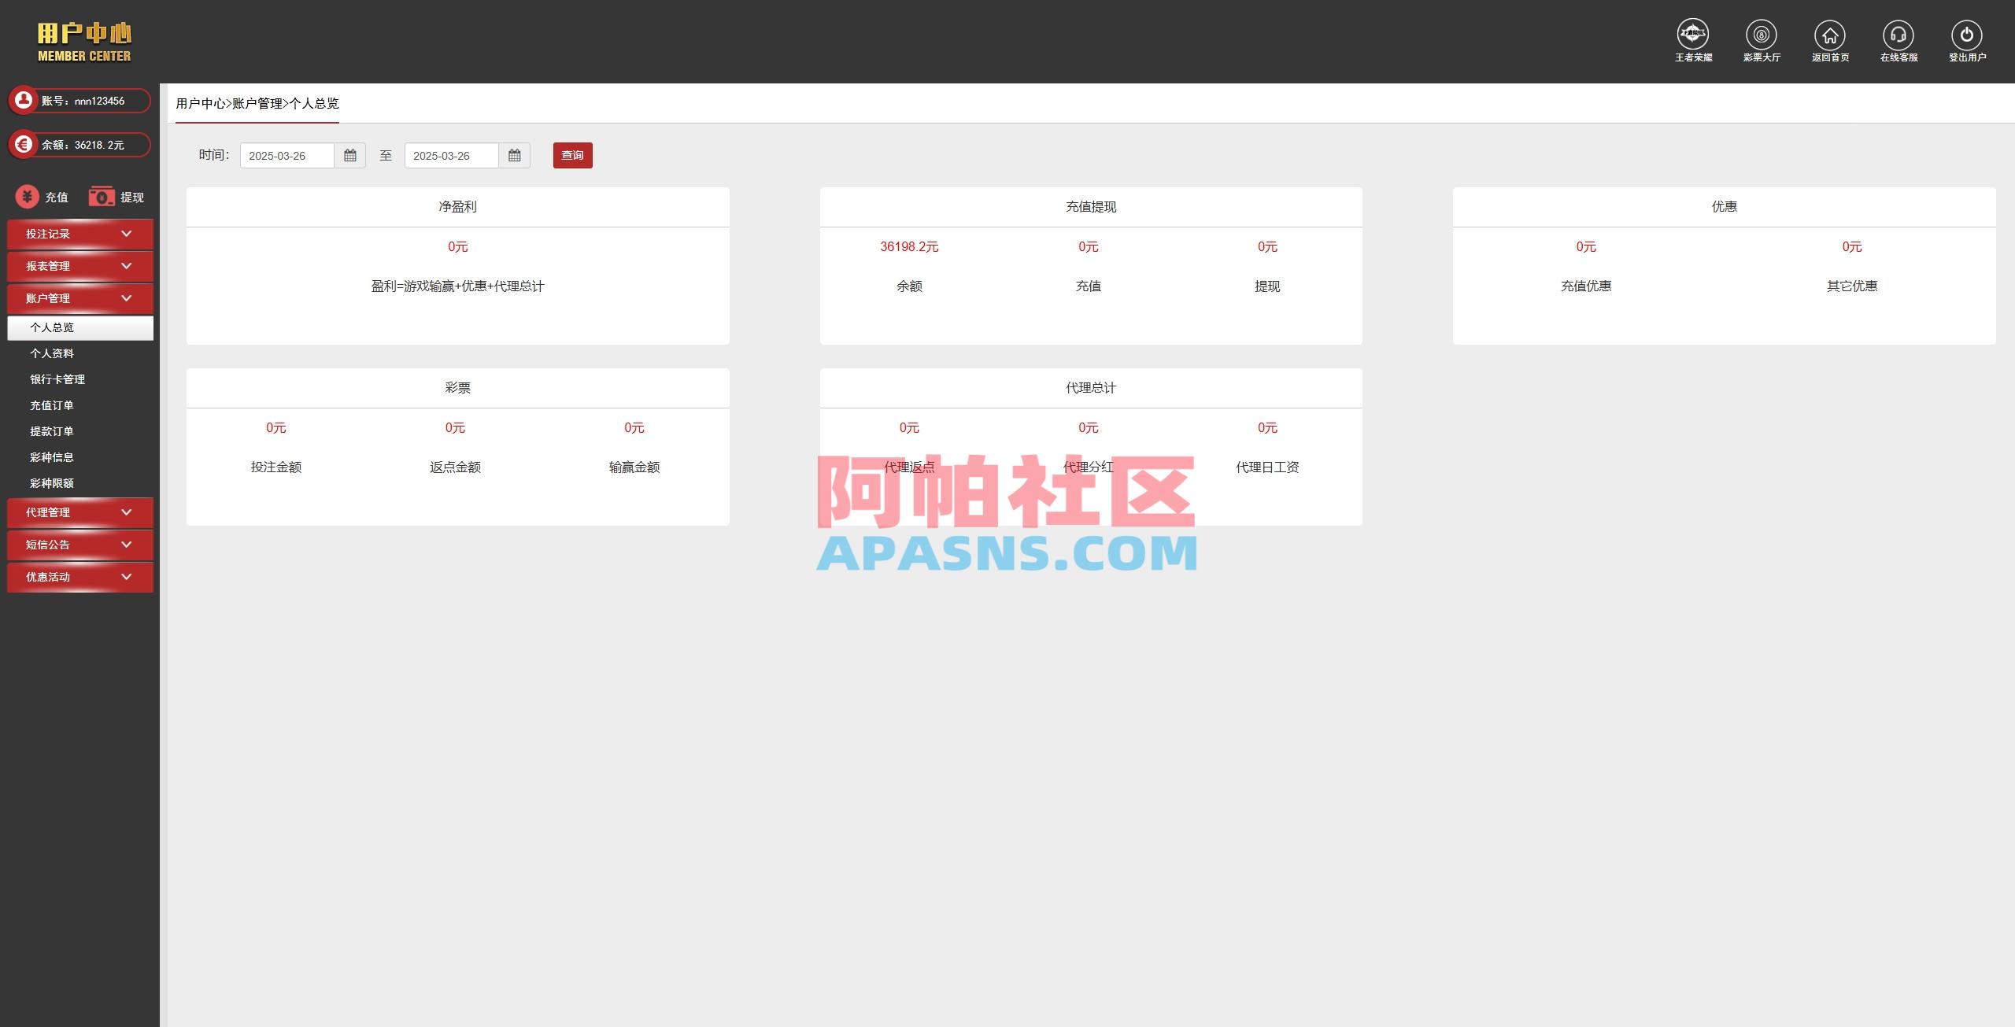
Task: Open the 王者荣耀 game icon
Action: pos(1693,35)
